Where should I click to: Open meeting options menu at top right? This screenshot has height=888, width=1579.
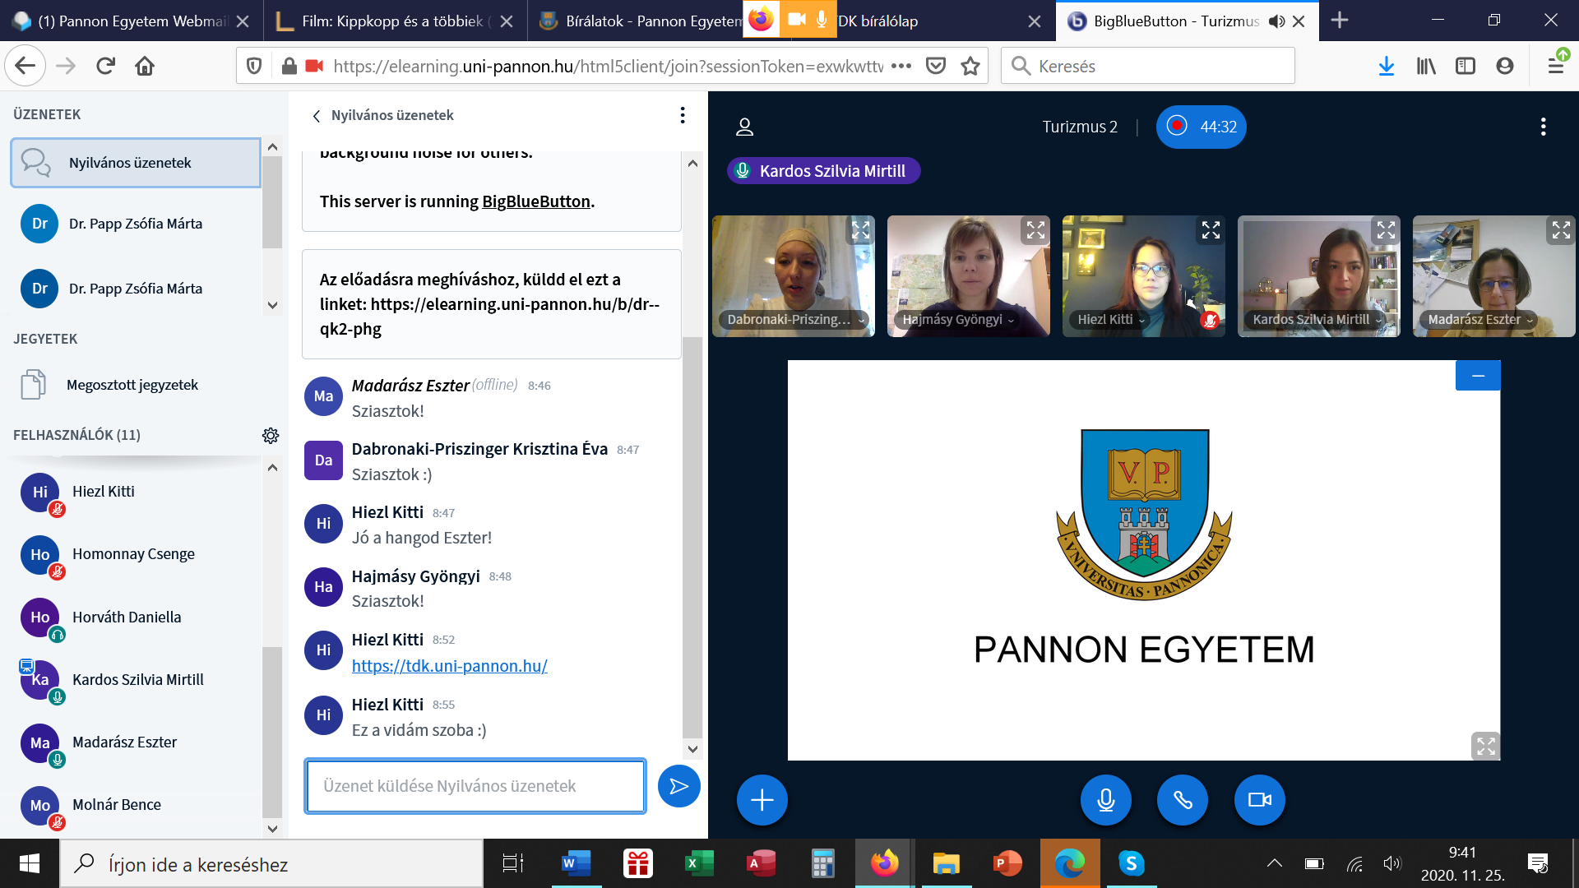1543,127
